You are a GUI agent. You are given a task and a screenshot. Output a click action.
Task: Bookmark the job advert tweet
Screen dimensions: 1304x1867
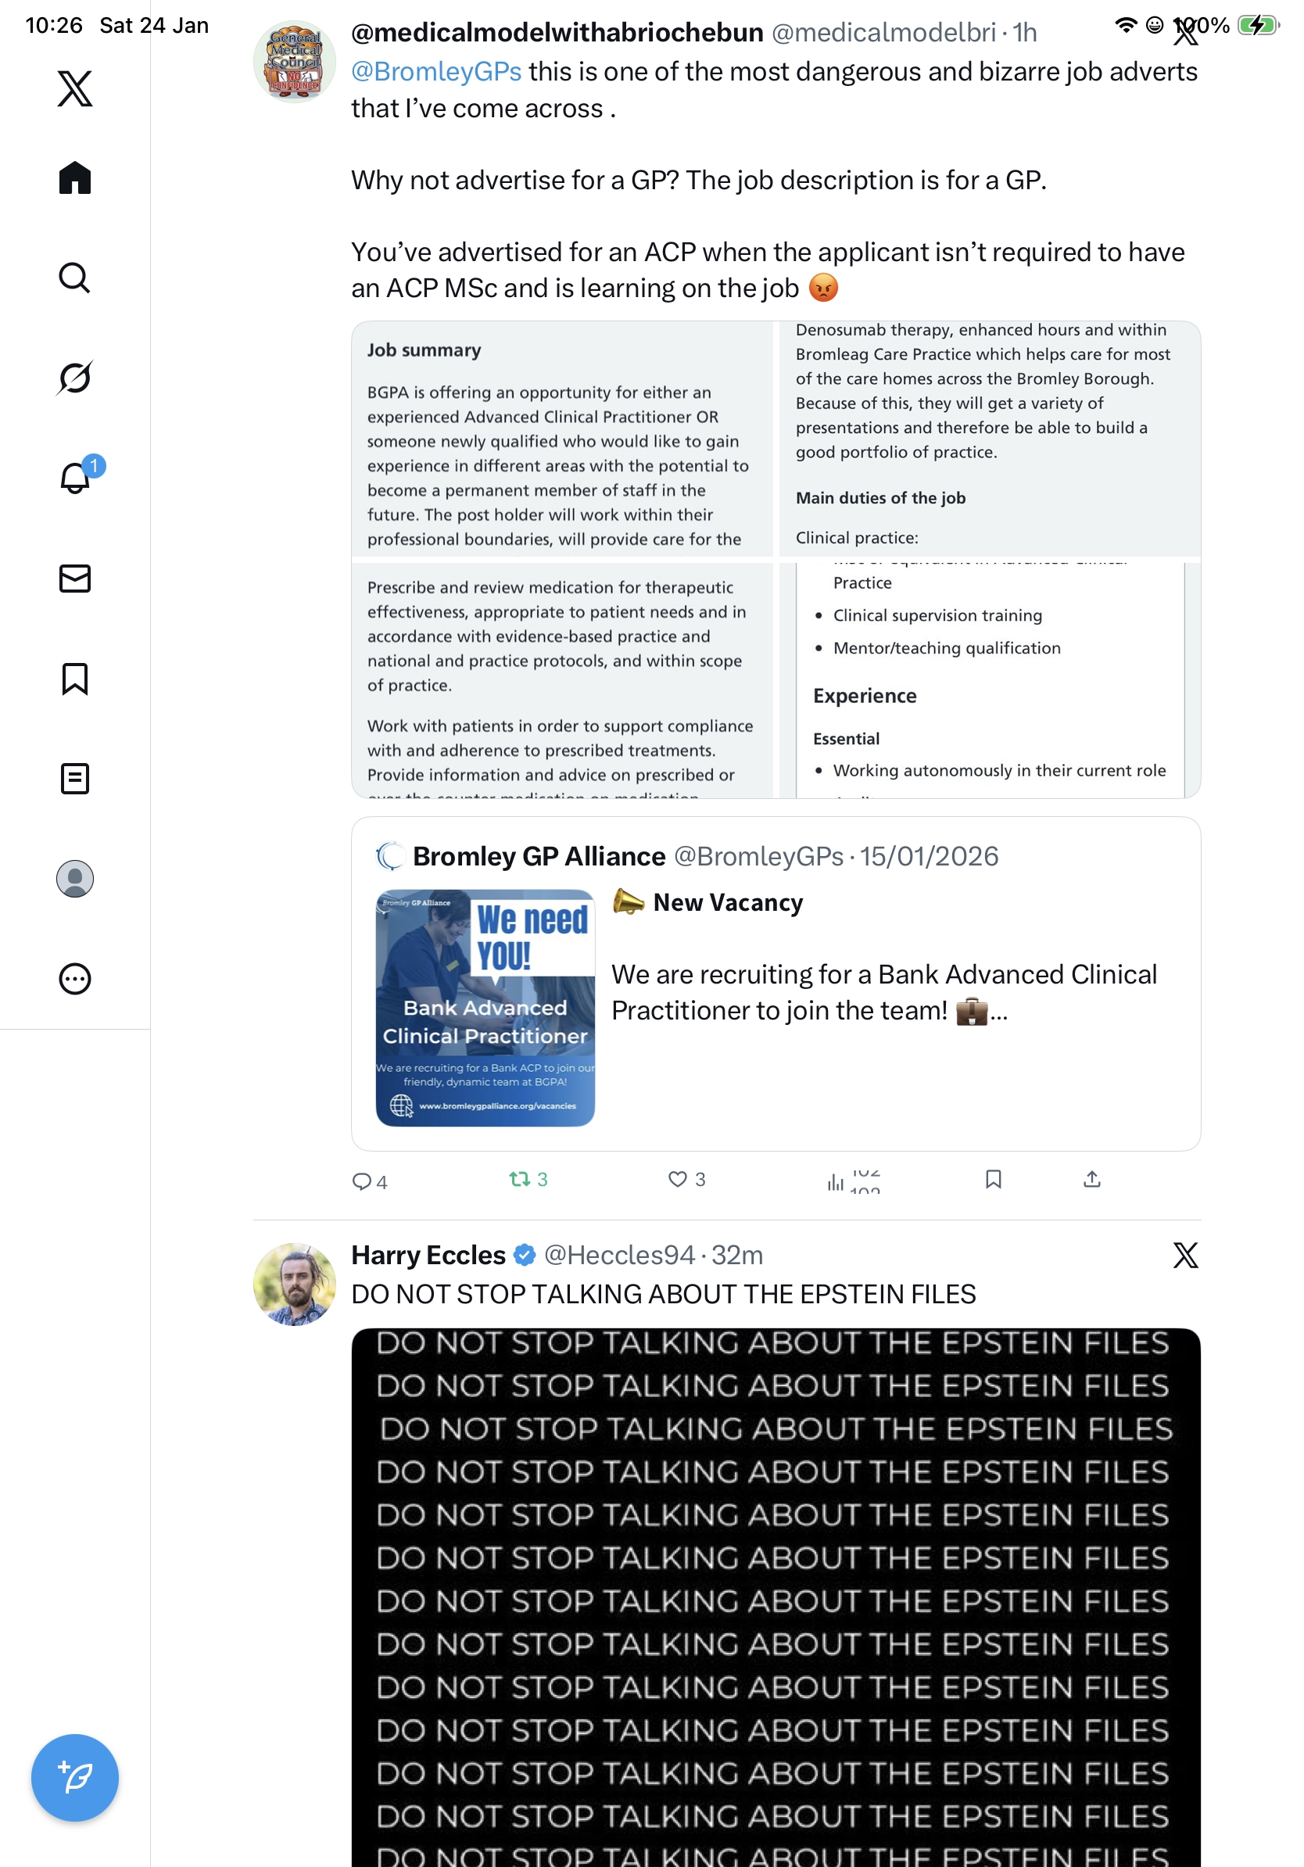click(x=993, y=1179)
